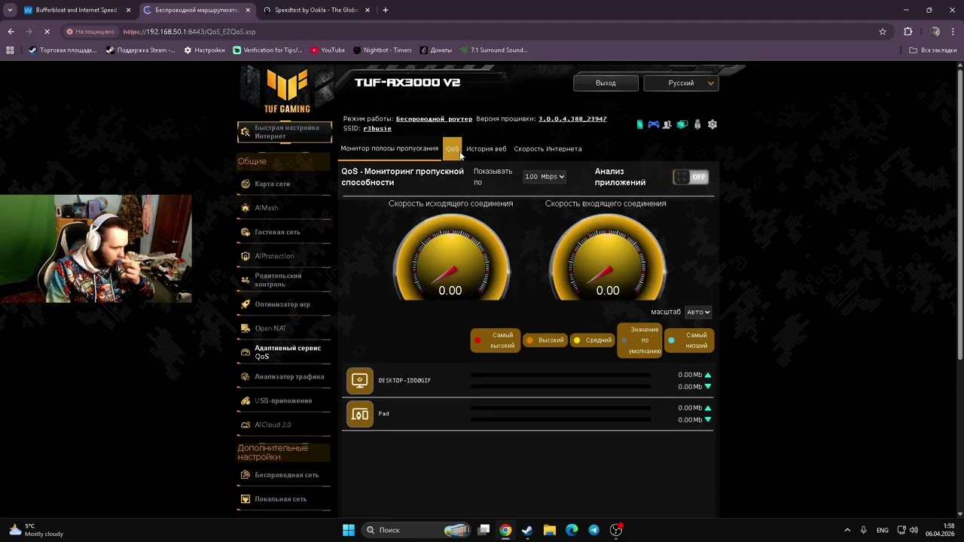This screenshot has height=542, width=964.
Task: Switch to Bandwidth Monitor (Монитор полосы пропускания) tab
Action: pos(389,148)
